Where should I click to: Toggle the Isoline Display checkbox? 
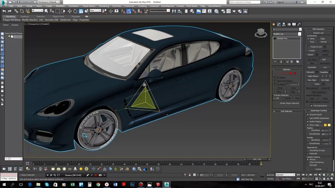[x=308, y=121]
